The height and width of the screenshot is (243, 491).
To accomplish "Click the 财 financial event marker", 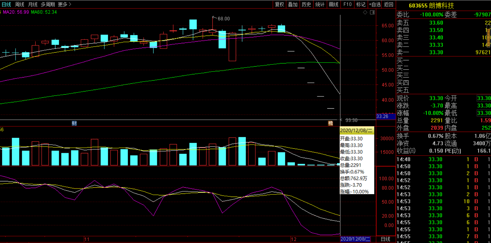I will coord(74,123).
